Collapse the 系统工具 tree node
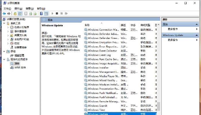 pos(4,23)
